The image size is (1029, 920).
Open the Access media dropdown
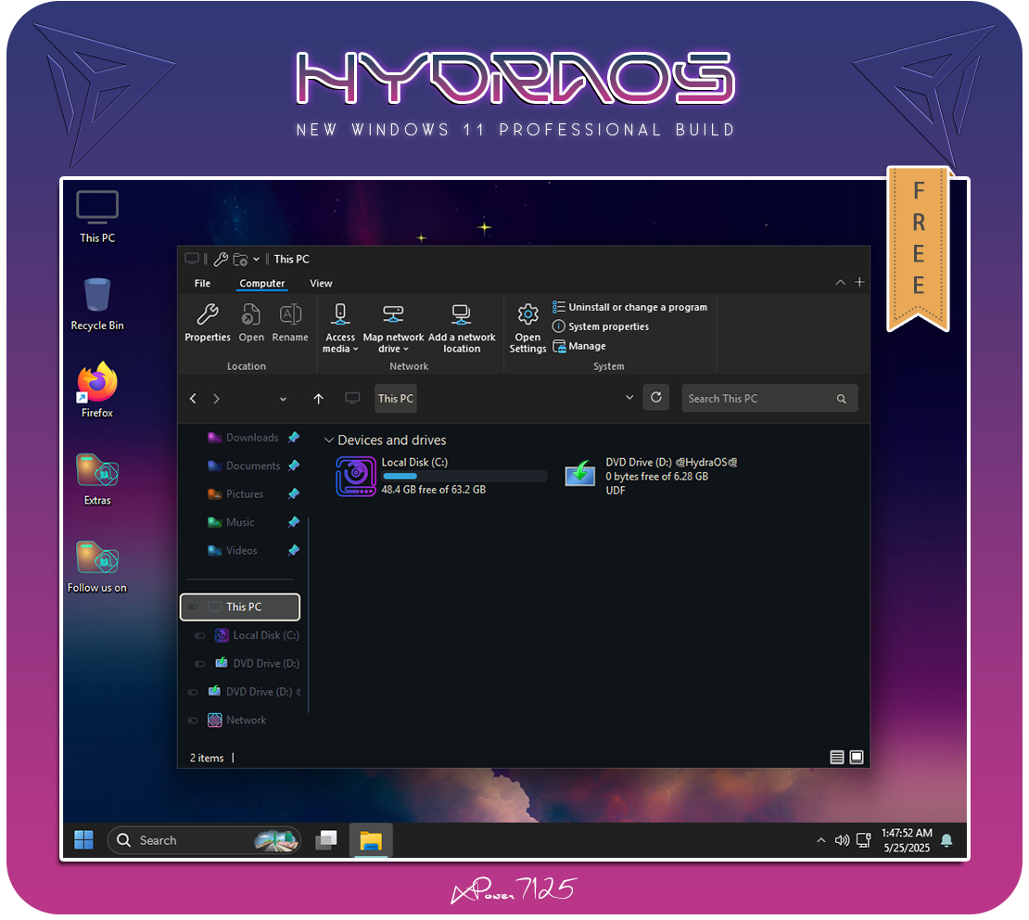point(340,327)
